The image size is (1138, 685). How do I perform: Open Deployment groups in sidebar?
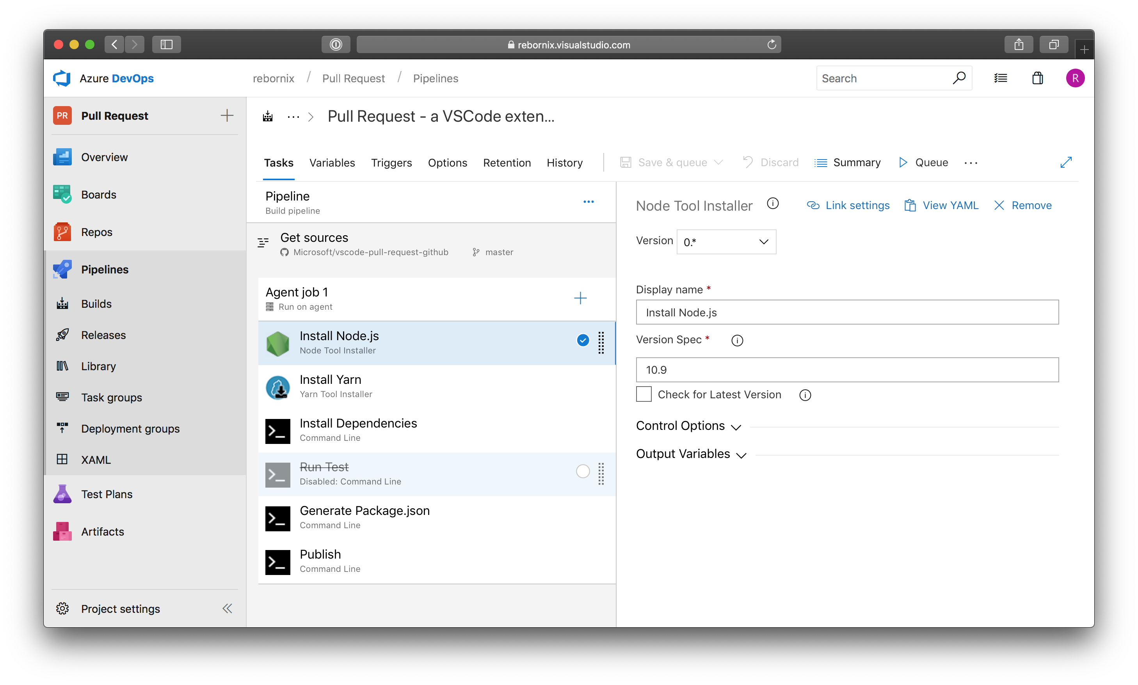click(130, 428)
